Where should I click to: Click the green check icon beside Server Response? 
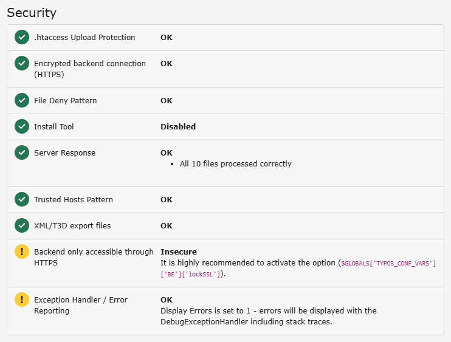22,153
